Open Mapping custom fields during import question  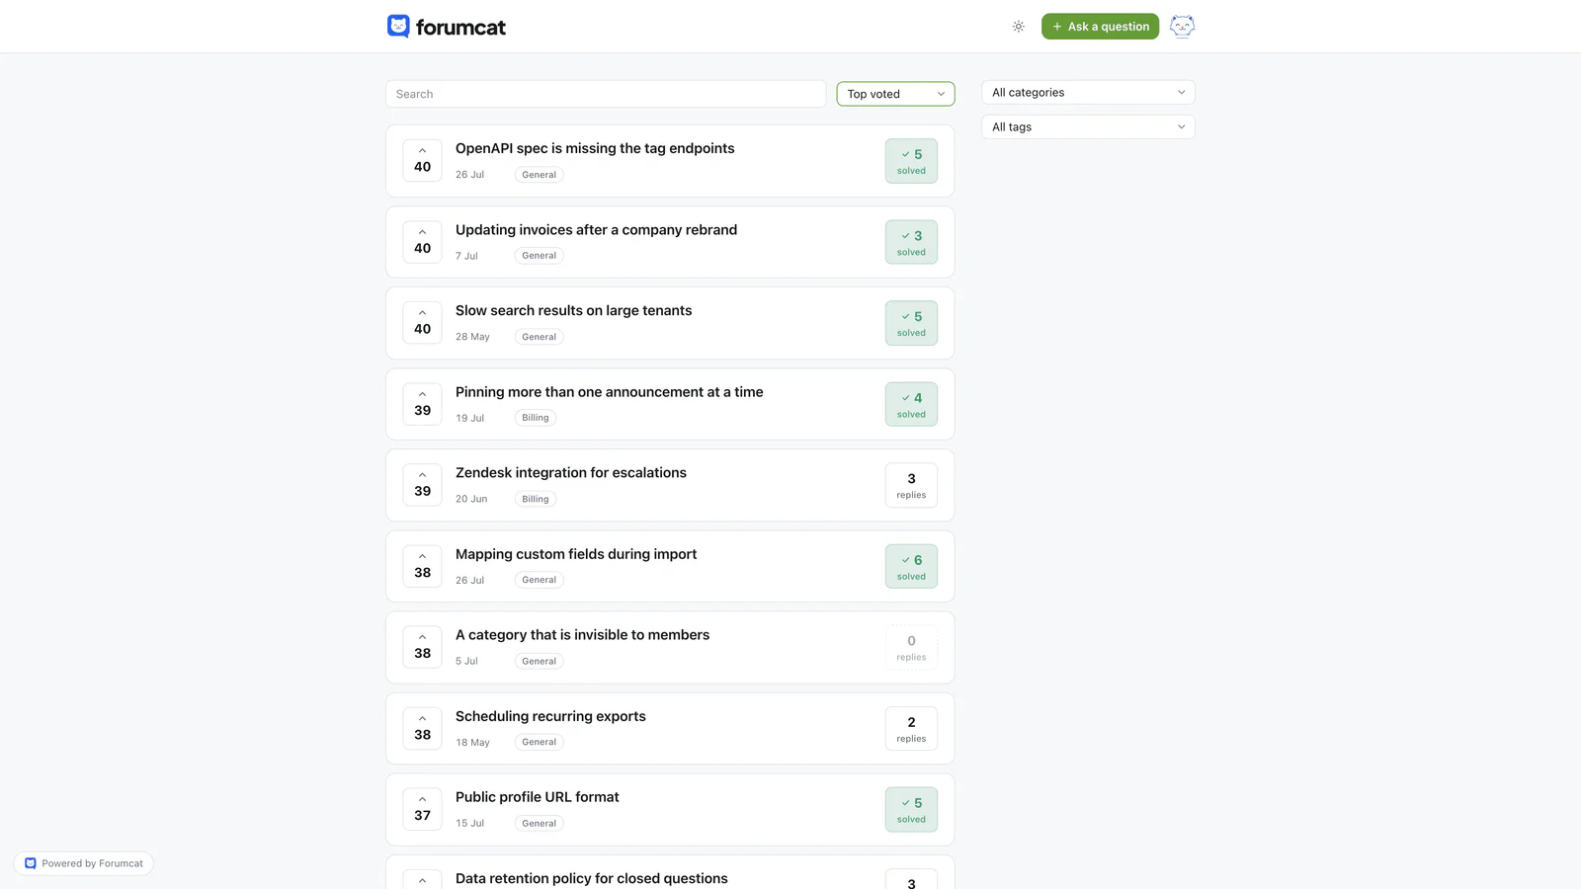tap(576, 554)
